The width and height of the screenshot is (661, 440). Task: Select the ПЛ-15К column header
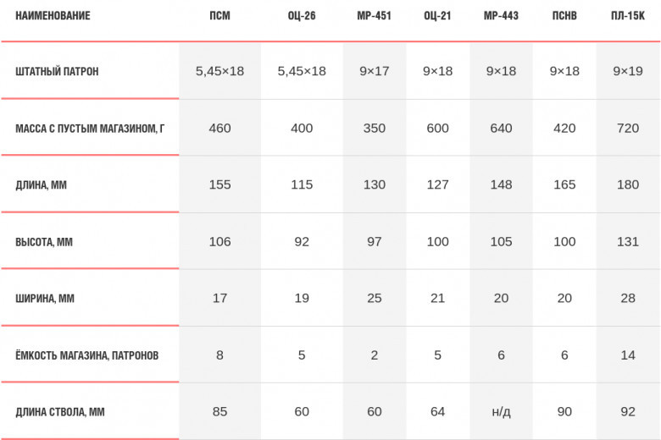(628, 16)
